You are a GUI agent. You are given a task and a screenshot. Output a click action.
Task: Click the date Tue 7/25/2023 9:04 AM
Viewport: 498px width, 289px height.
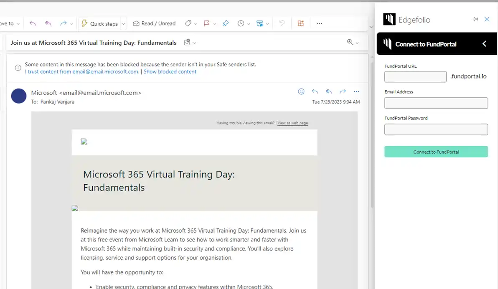coord(336,102)
